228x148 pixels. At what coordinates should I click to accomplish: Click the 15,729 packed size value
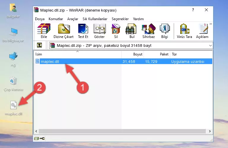tap(151, 62)
